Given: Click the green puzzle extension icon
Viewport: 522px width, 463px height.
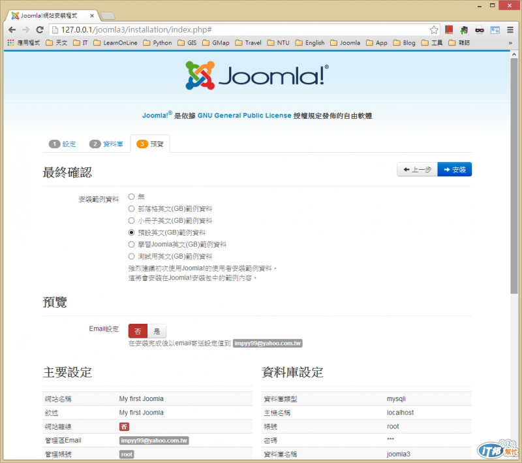Looking at the screenshot, I should click(x=464, y=30).
